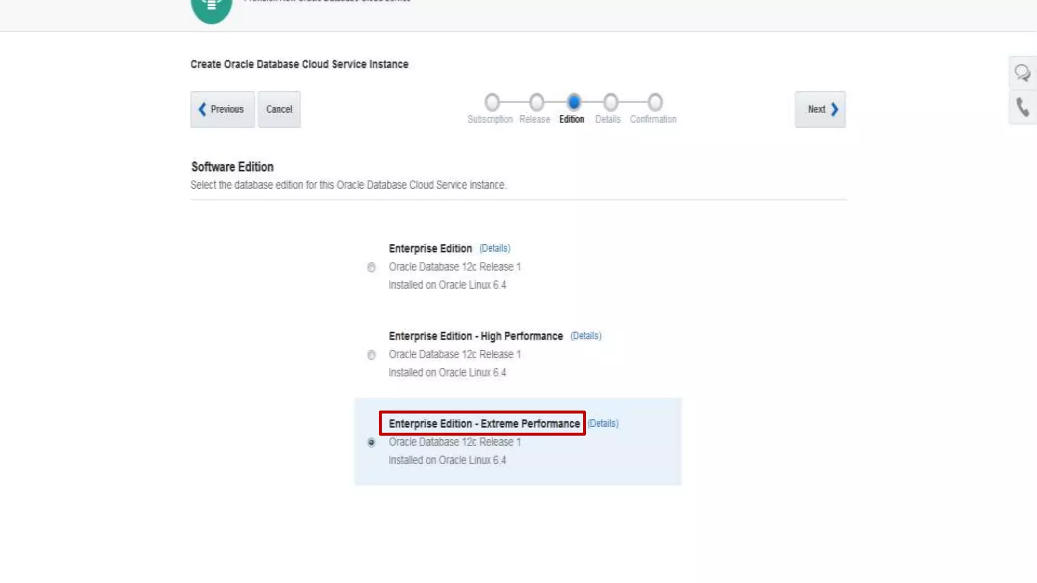Go to the Subscription step circle

(x=492, y=102)
